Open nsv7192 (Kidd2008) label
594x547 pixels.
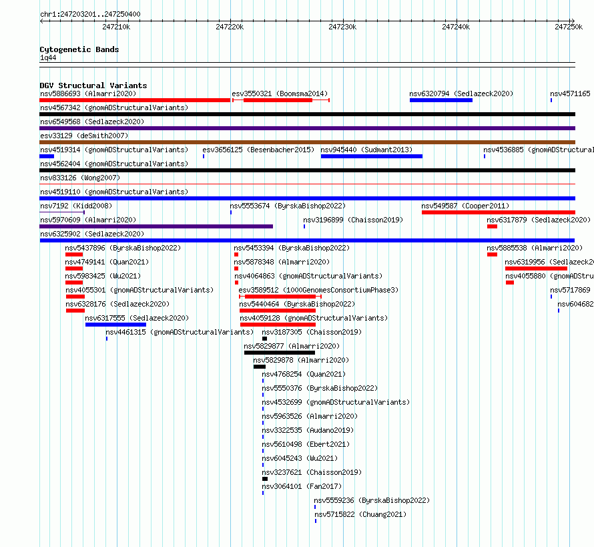[76, 206]
